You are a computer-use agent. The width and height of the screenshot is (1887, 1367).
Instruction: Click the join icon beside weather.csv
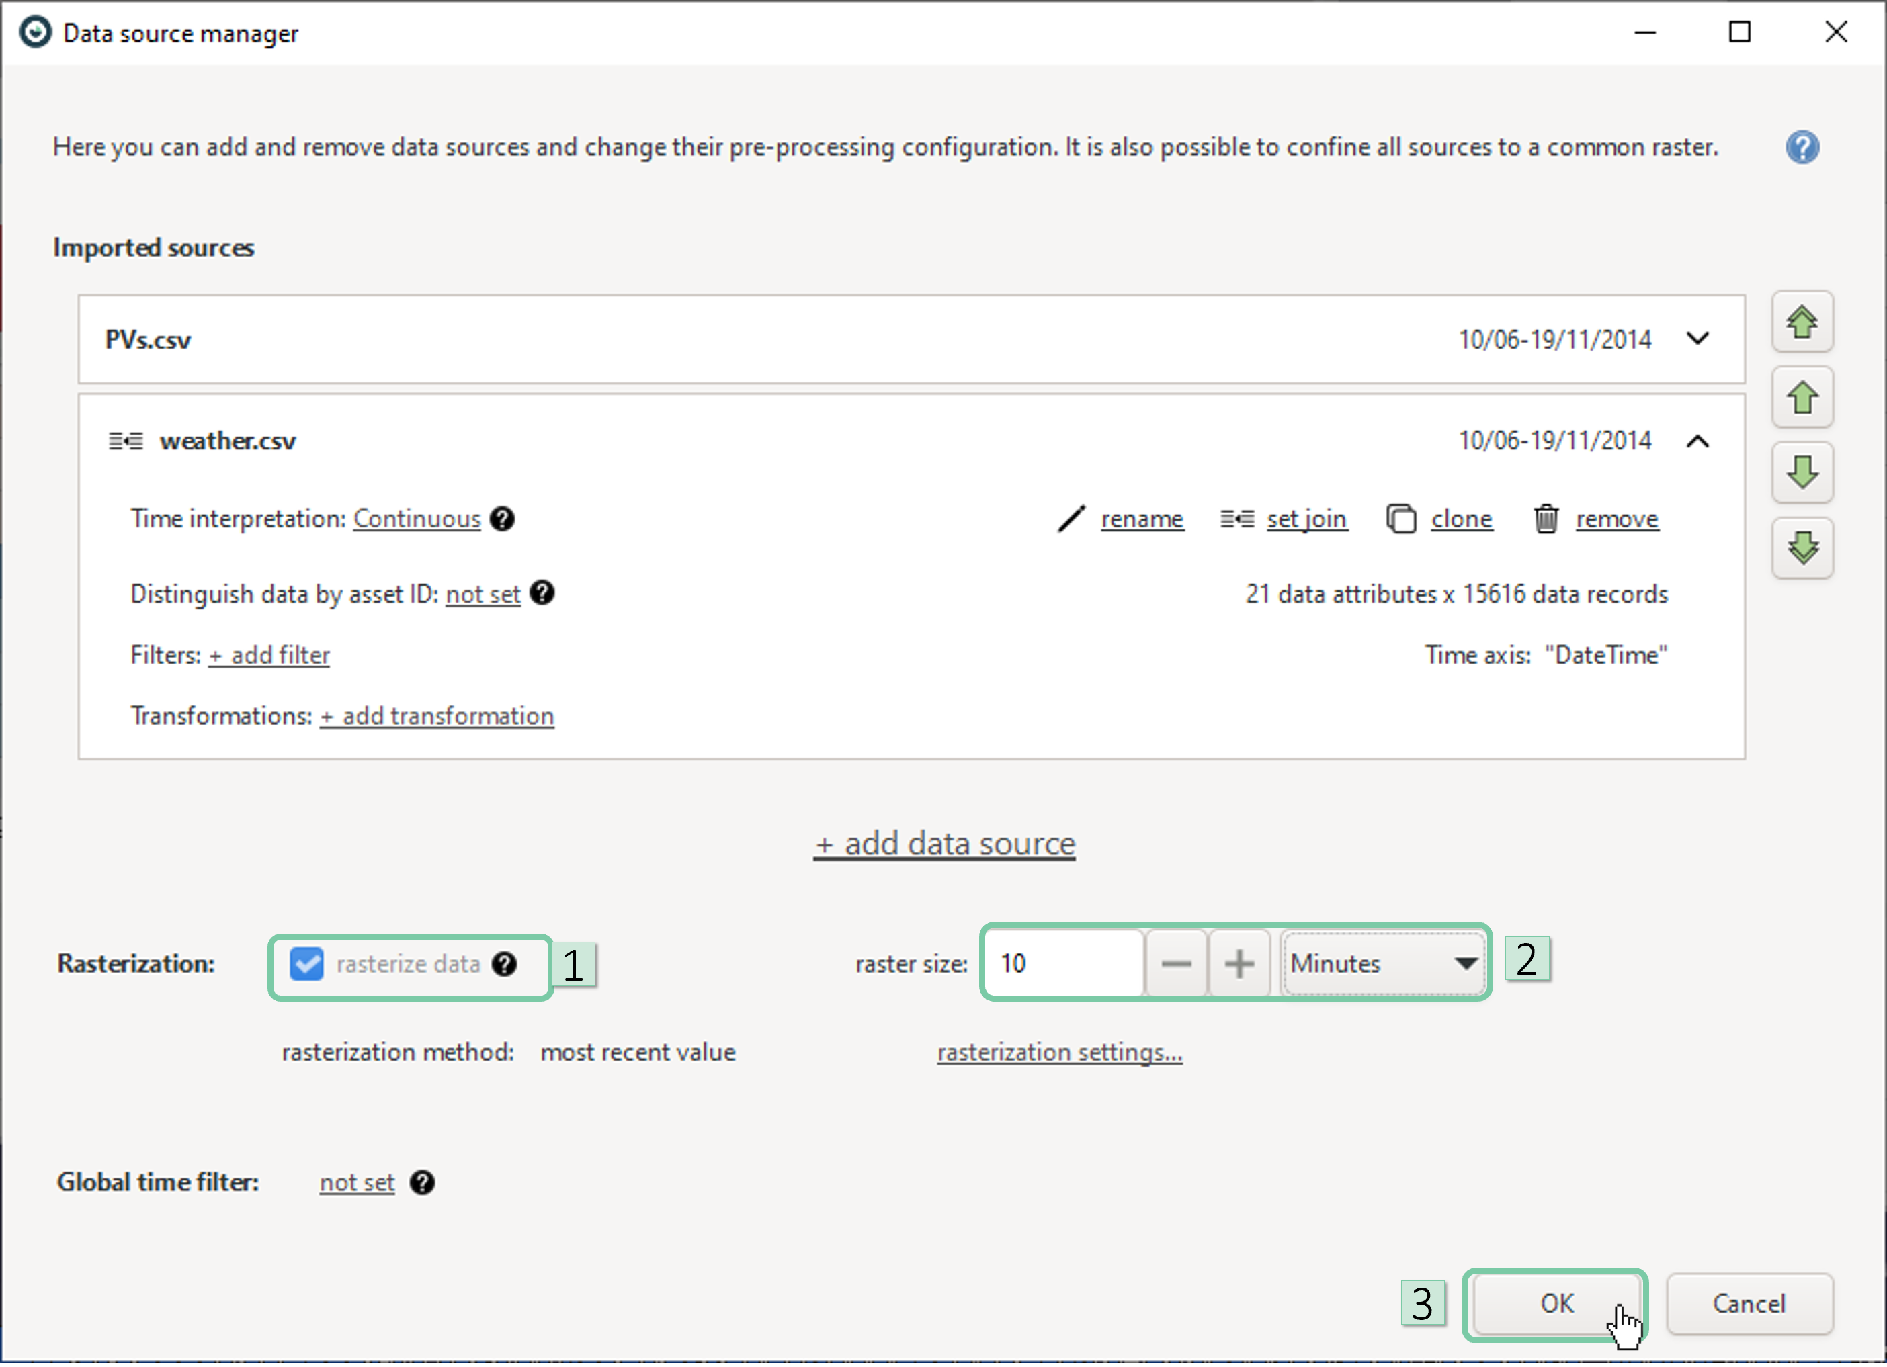126,441
